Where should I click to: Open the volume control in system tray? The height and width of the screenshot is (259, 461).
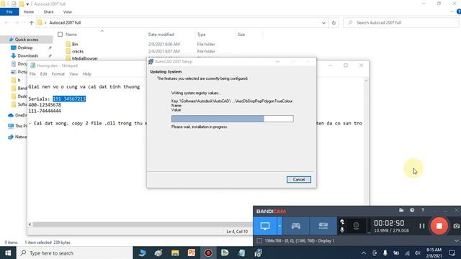418,253
